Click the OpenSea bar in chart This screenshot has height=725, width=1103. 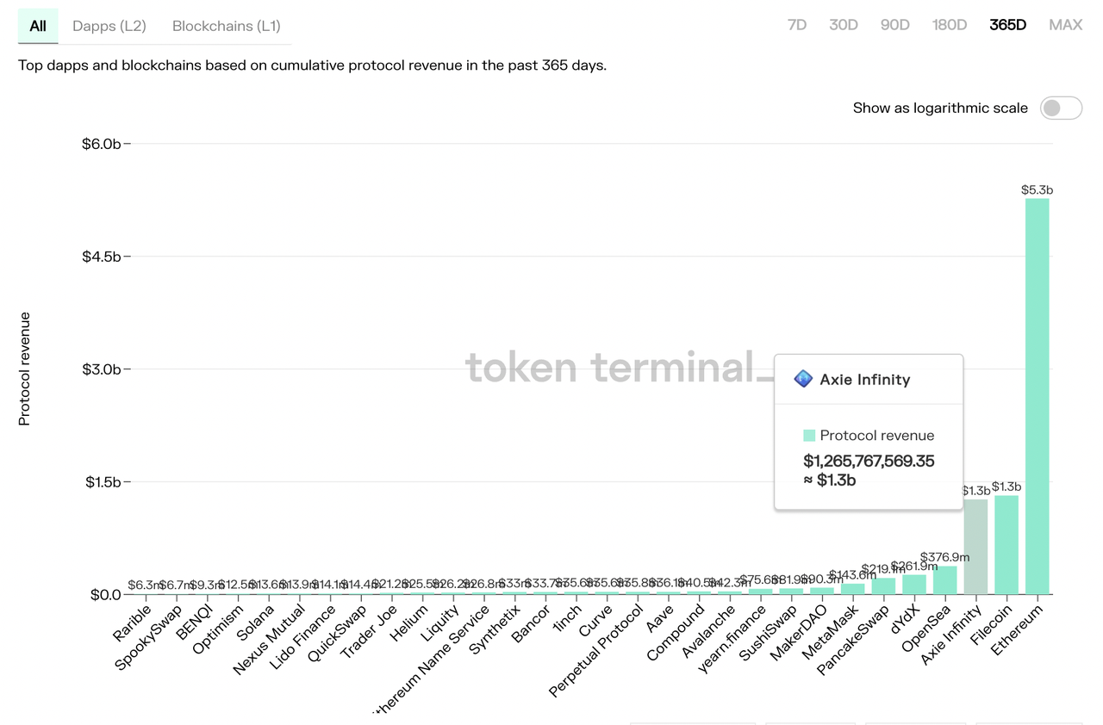pos(944,580)
